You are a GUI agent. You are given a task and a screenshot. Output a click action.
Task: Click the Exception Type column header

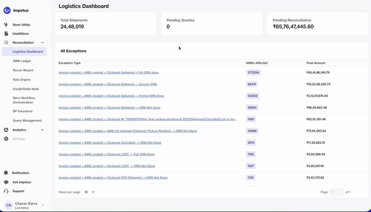pyautogui.click(x=70, y=63)
